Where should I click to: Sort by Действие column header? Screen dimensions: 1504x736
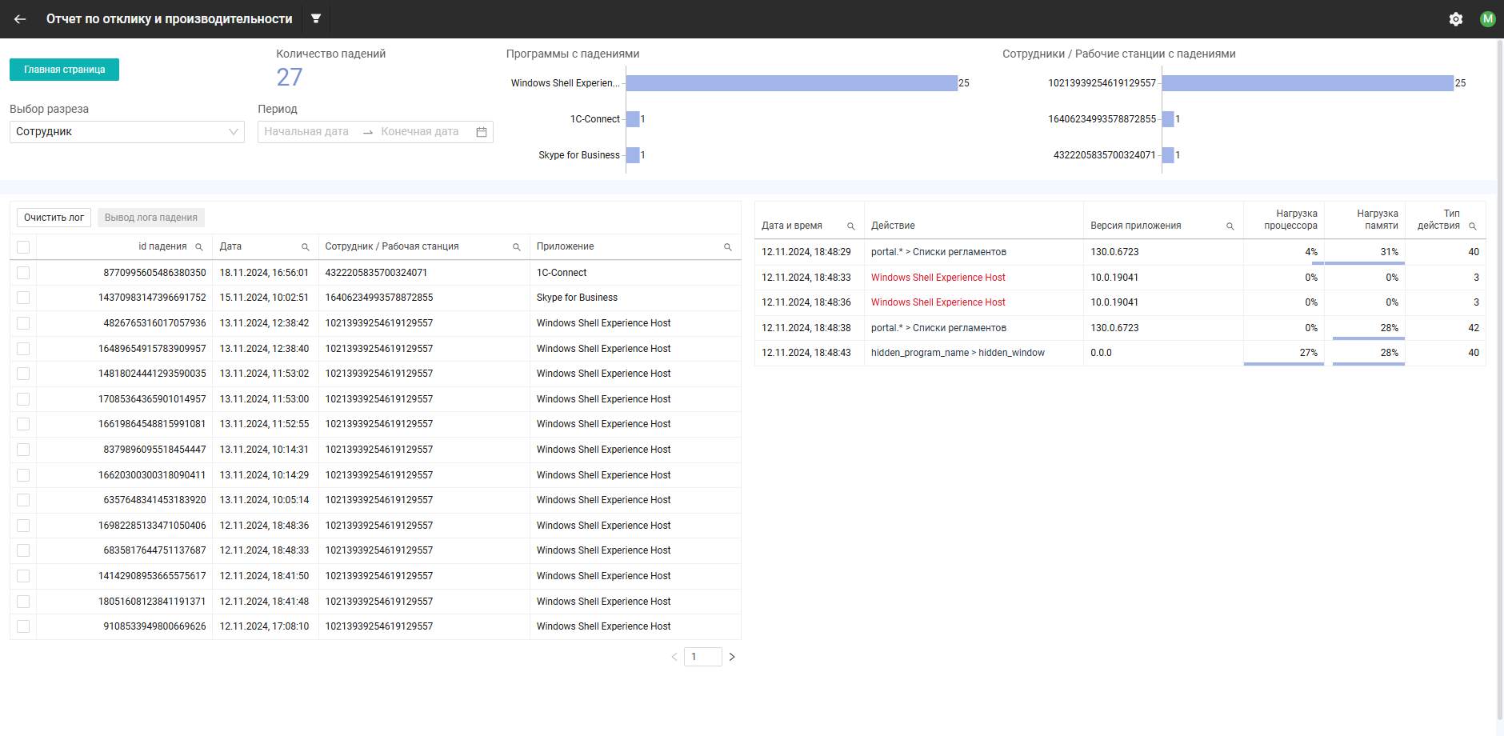click(x=893, y=226)
